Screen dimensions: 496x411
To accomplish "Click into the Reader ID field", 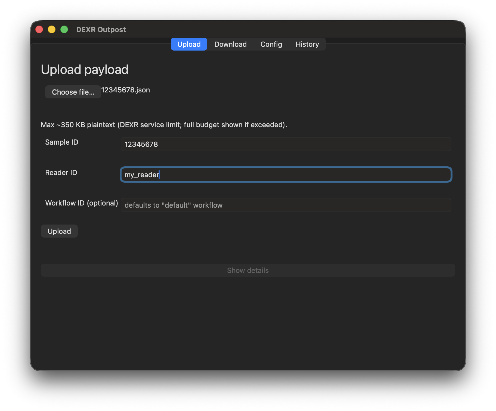I will [x=286, y=175].
